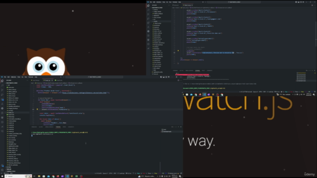Click the lightbulb icon in the Excel_uno.js editor
This screenshot has height=178, width=317.
(178, 50)
